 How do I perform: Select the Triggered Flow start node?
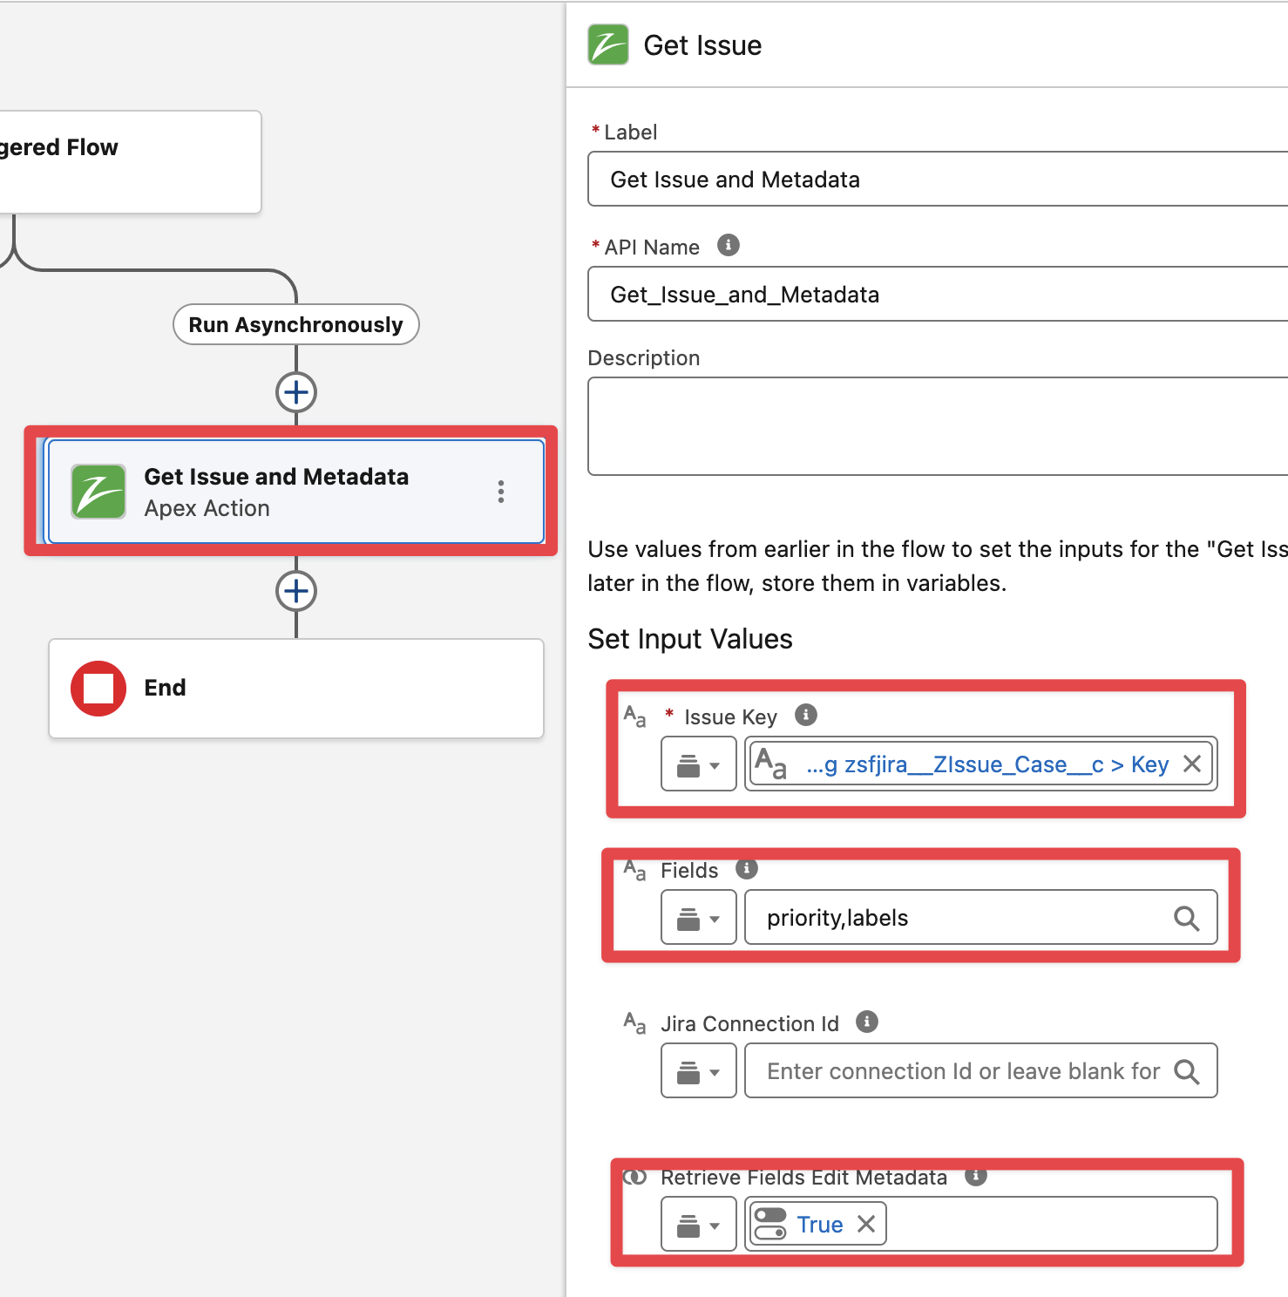pyautogui.click(x=131, y=161)
